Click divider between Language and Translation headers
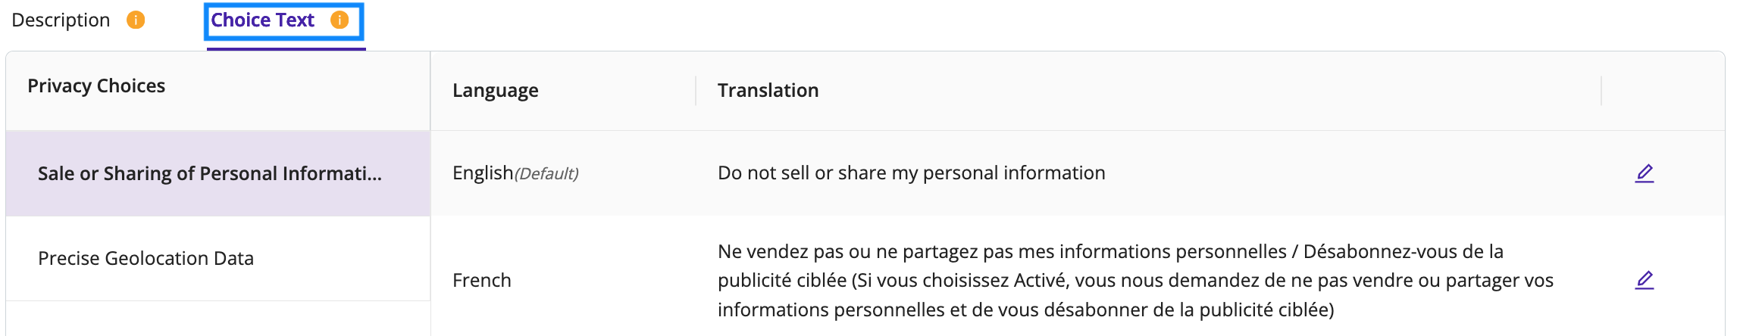The width and height of the screenshot is (1740, 336). [696, 90]
